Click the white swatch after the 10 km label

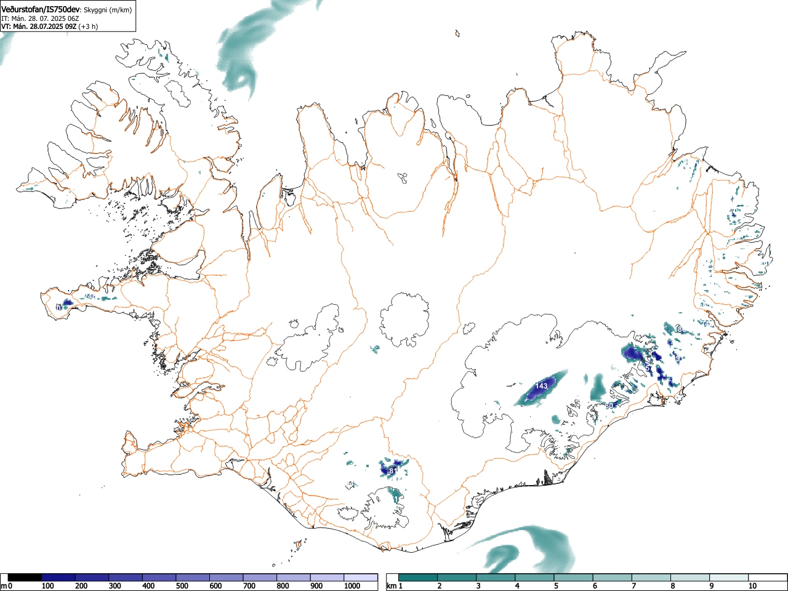[767, 577]
